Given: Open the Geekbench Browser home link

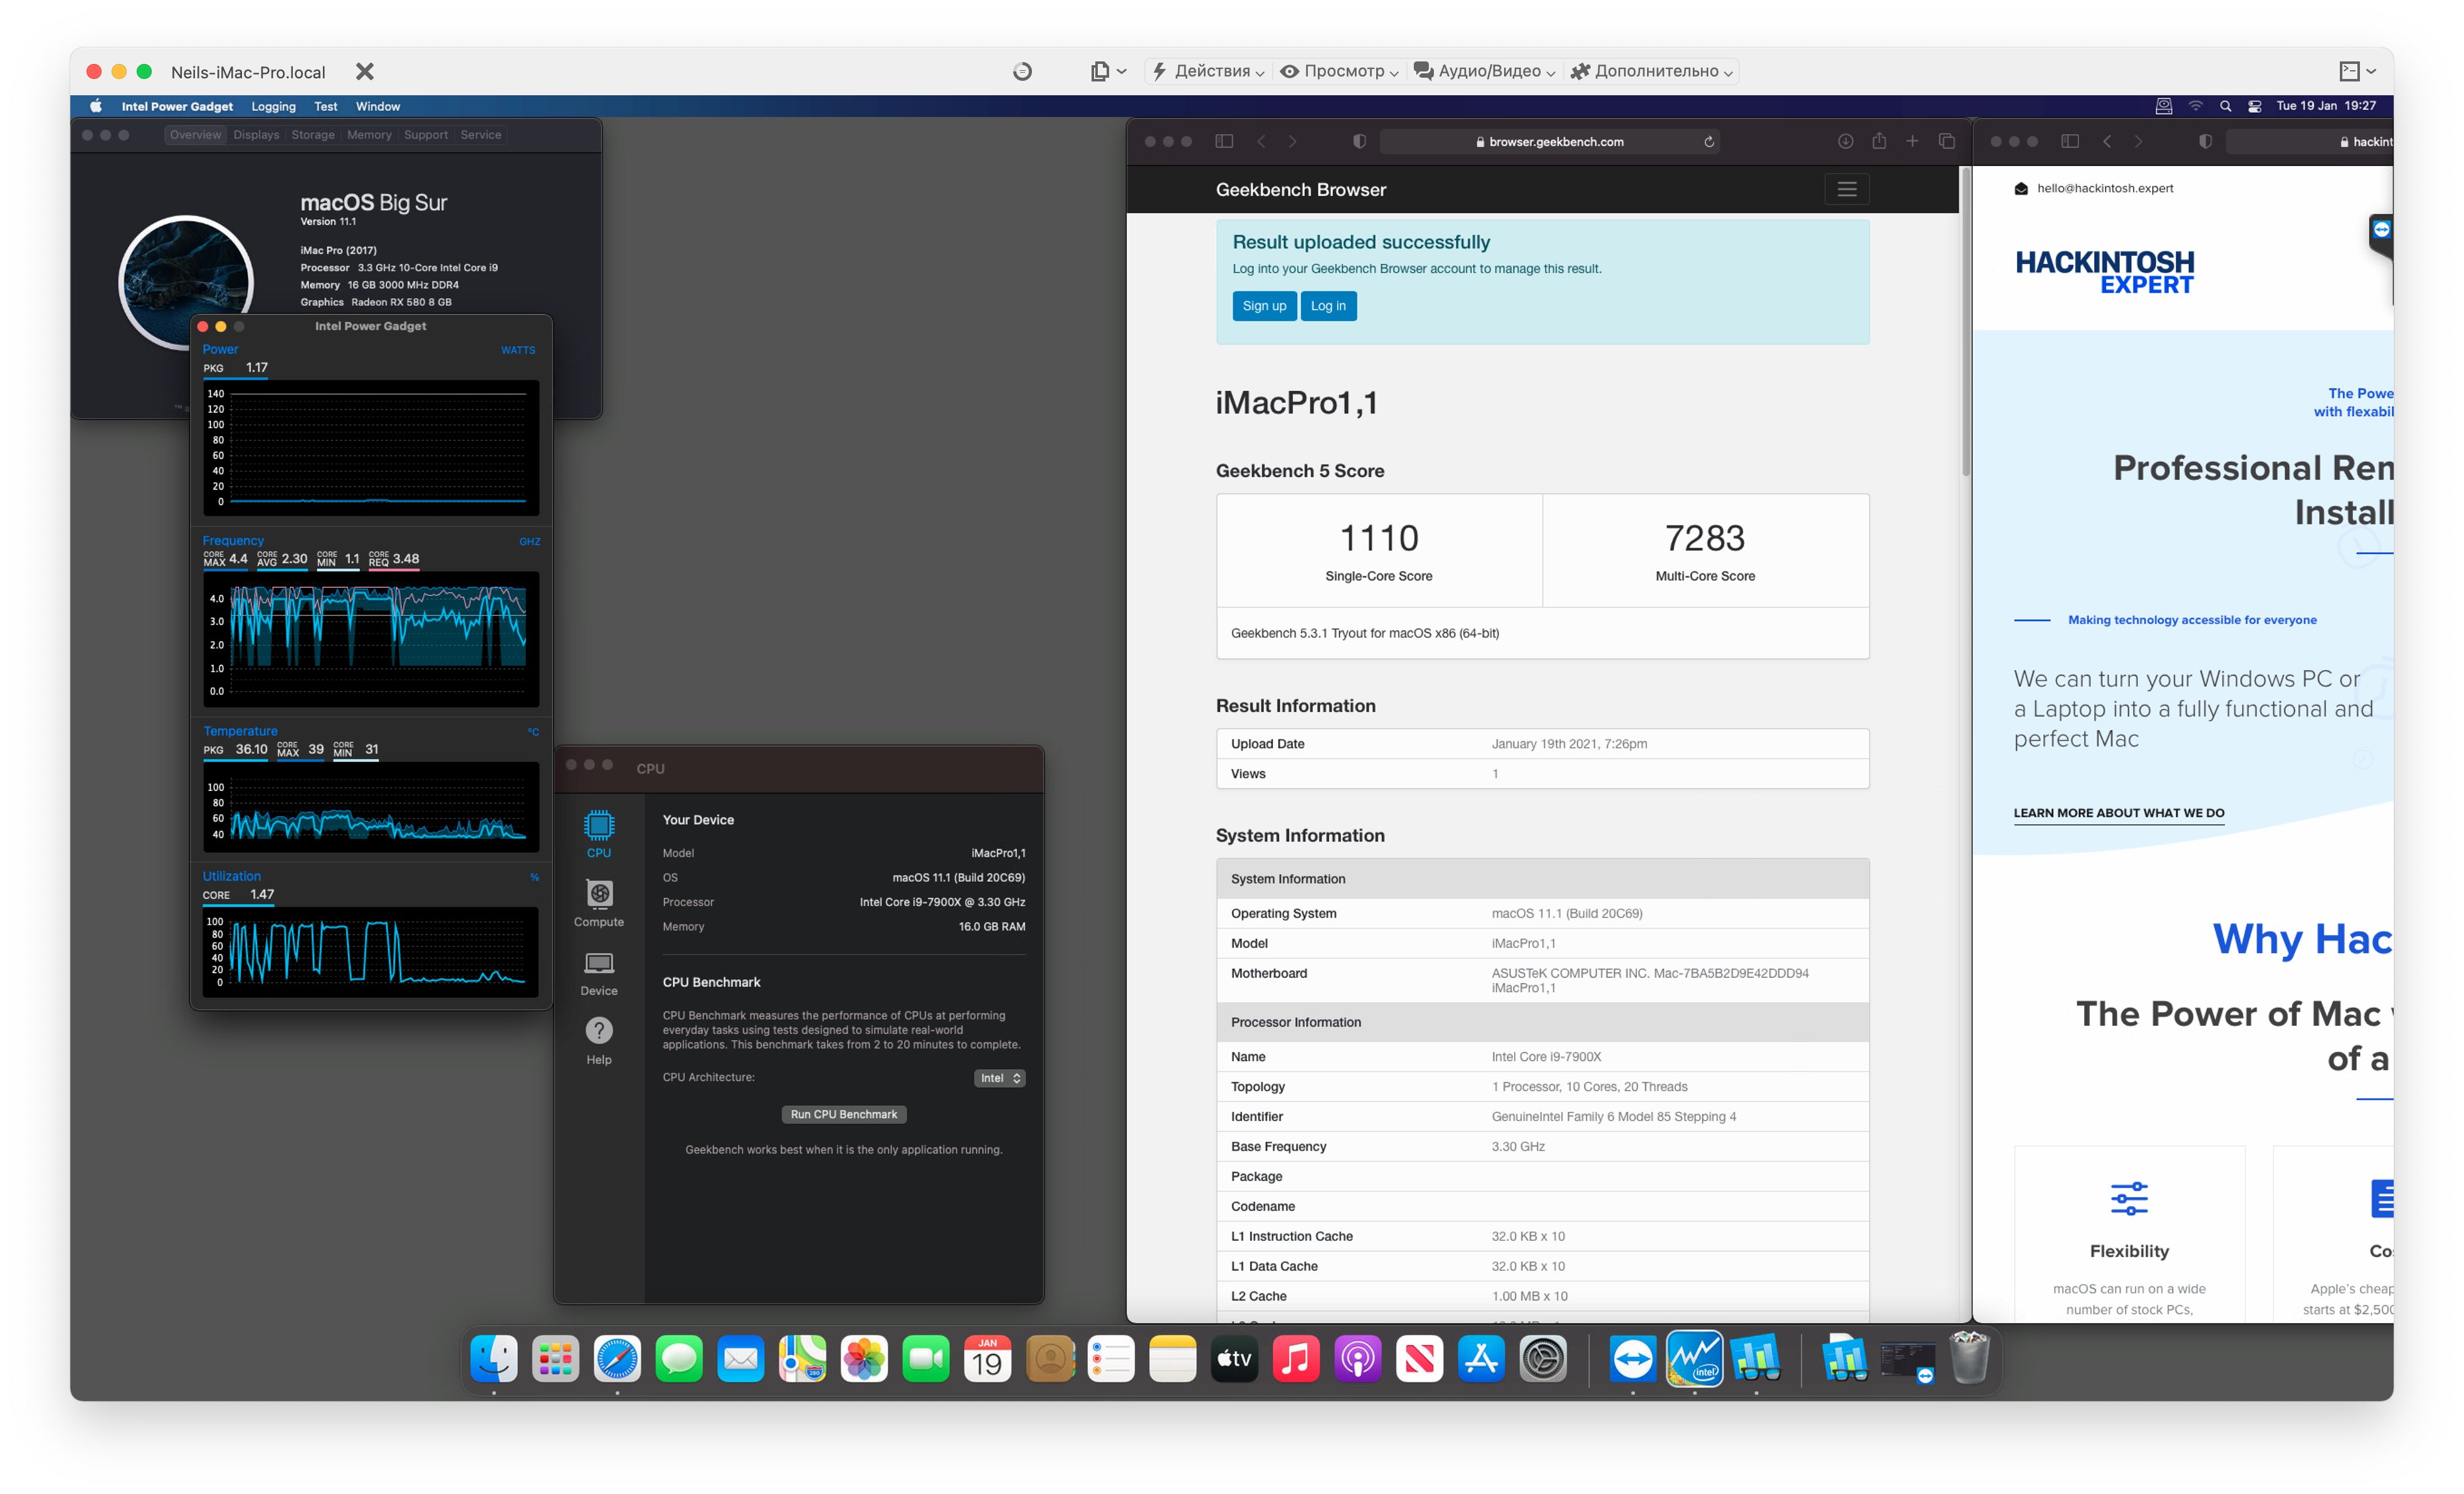Looking at the screenshot, I should 1300,189.
